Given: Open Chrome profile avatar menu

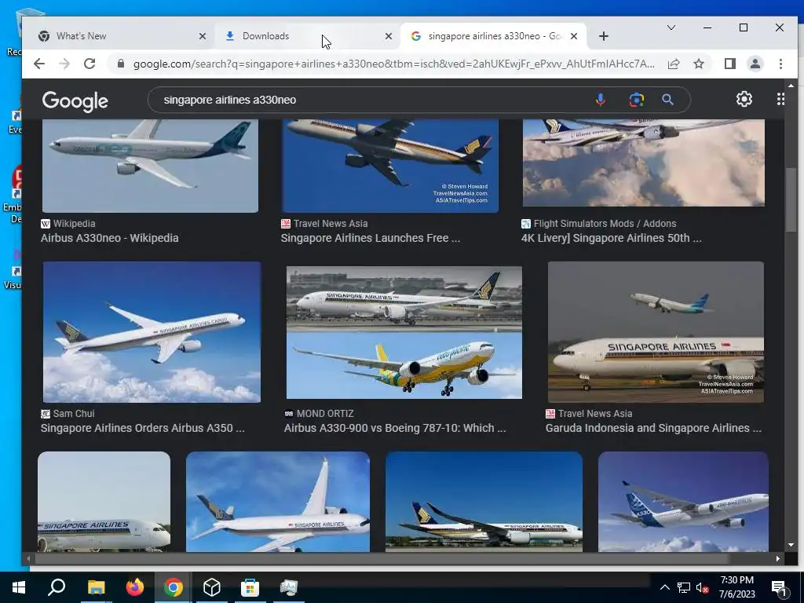Looking at the screenshot, I should coord(755,64).
